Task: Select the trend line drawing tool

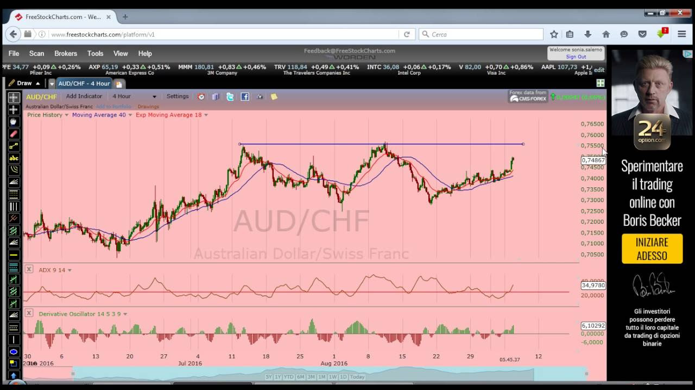Action: (14, 146)
